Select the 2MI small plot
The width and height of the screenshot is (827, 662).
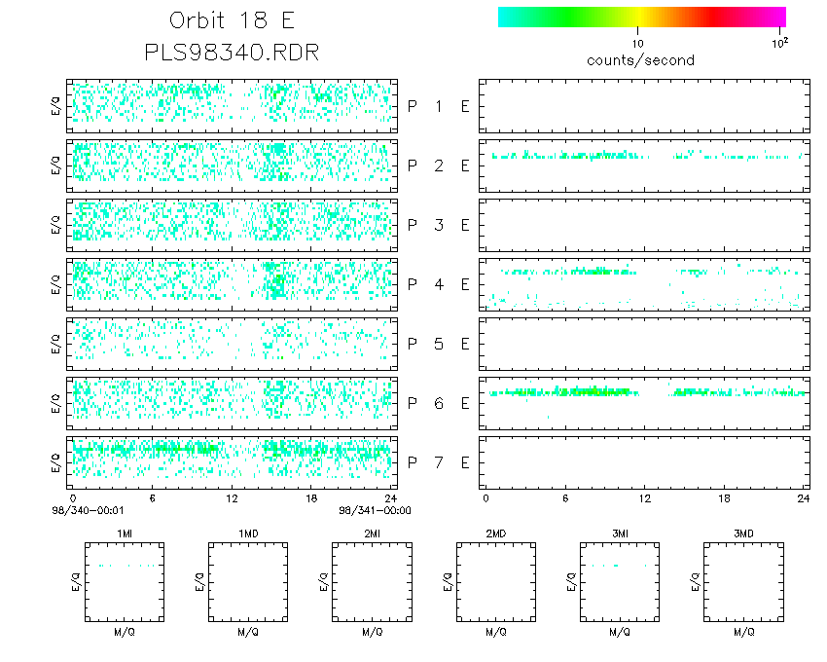pos(373,582)
